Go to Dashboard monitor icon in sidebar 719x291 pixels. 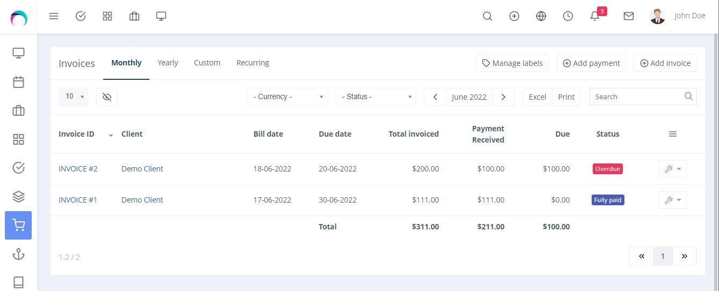pyautogui.click(x=19, y=53)
